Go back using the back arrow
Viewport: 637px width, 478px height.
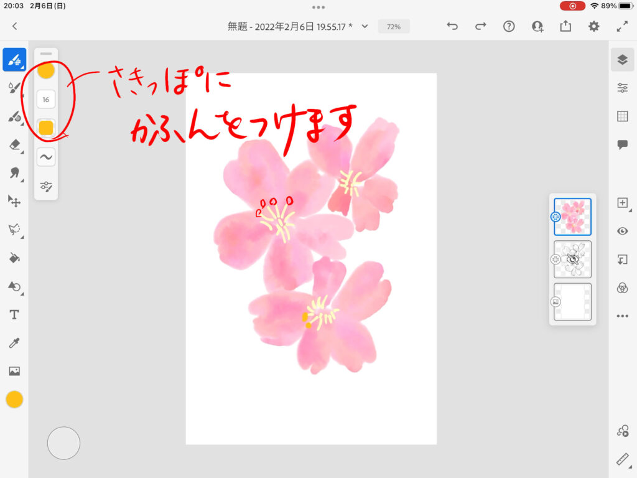click(15, 26)
